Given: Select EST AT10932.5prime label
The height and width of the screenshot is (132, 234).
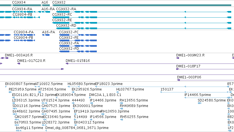Looking at the screenshot, I should [x=49, y=84].
